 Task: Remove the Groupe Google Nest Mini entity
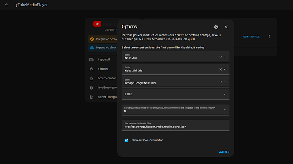click(220, 82)
